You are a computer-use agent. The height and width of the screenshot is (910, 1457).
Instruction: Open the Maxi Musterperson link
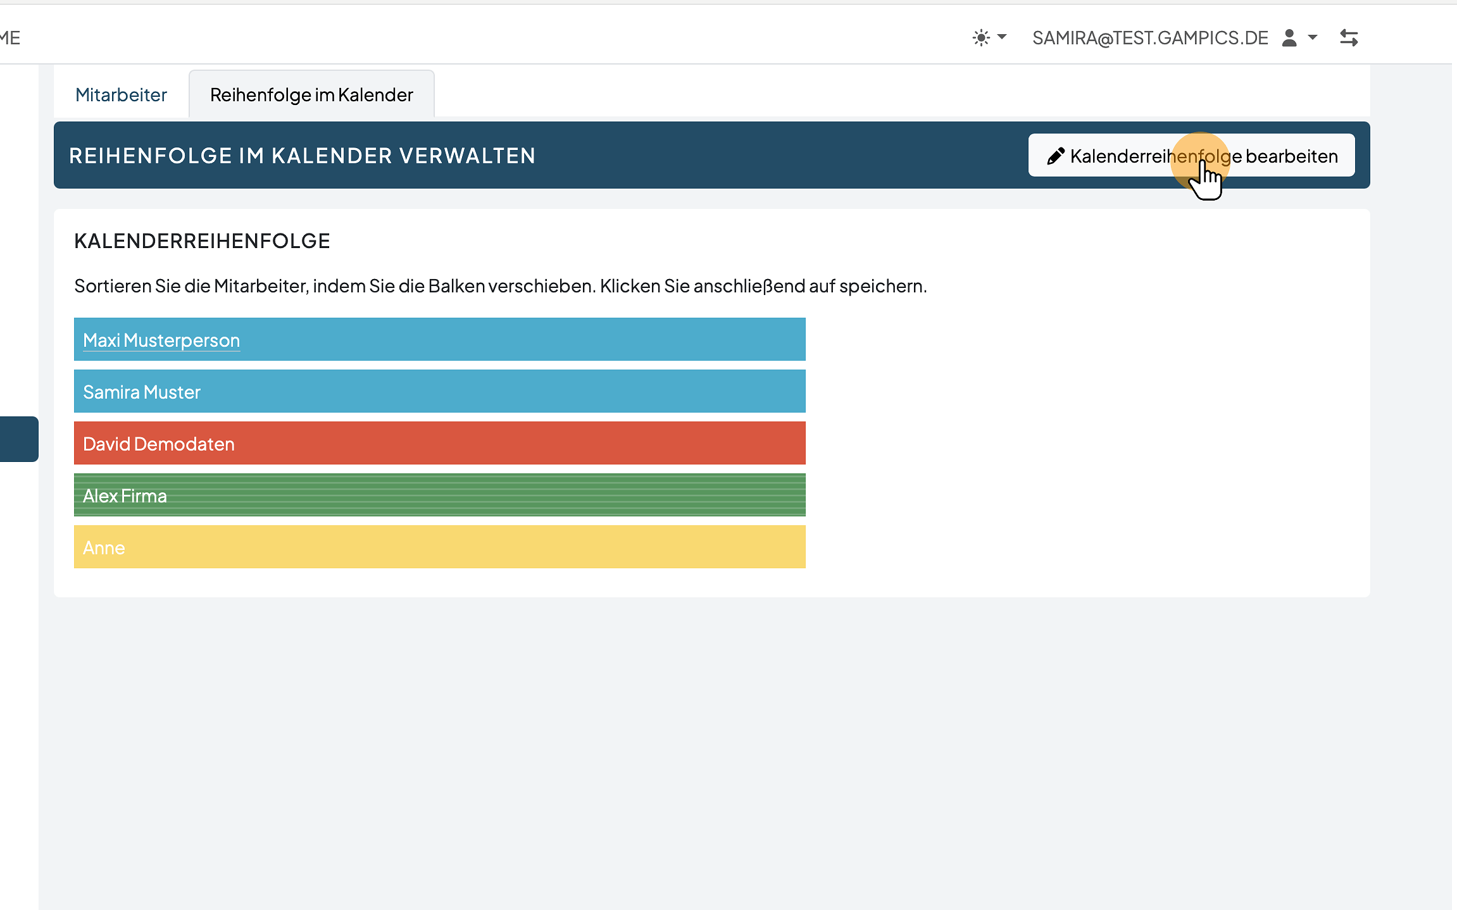(161, 340)
